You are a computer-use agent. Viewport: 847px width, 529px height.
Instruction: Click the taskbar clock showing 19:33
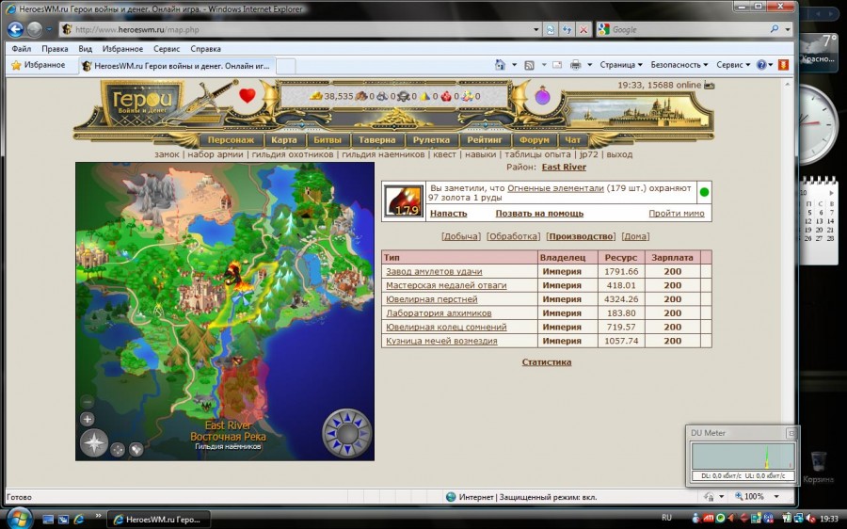[x=829, y=519]
